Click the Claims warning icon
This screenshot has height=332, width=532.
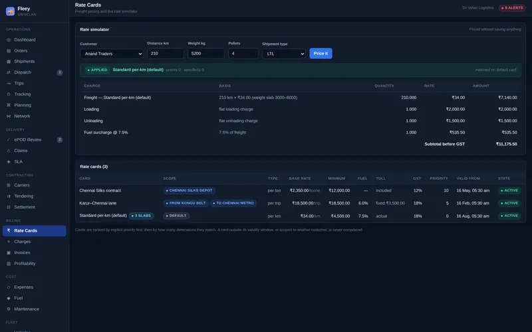pos(9,151)
